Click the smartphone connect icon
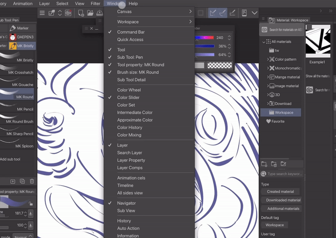 244,13
